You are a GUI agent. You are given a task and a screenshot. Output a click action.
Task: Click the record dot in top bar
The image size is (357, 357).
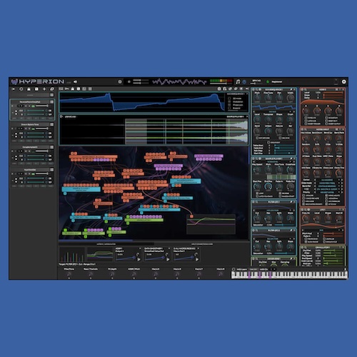(x=129, y=81)
